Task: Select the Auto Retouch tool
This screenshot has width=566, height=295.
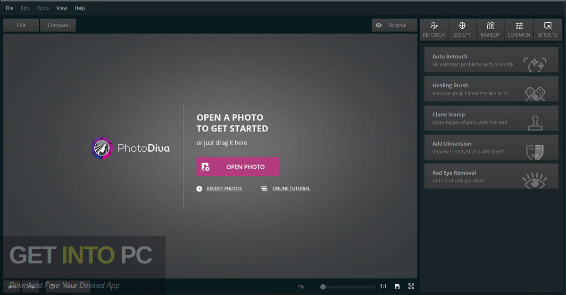Action: point(491,60)
